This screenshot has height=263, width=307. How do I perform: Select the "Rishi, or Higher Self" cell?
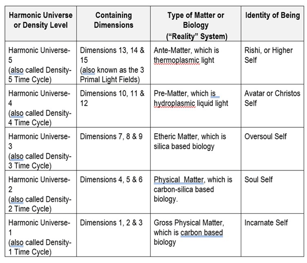tap(268, 55)
